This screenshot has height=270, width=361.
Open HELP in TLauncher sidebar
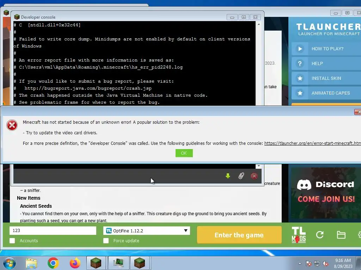pyautogui.click(x=326, y=64)
